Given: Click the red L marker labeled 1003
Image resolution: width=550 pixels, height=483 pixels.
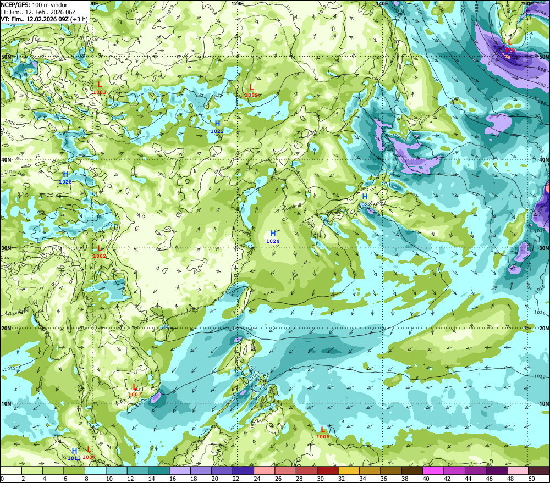Looking at the screenshot, I should (100, 85).
